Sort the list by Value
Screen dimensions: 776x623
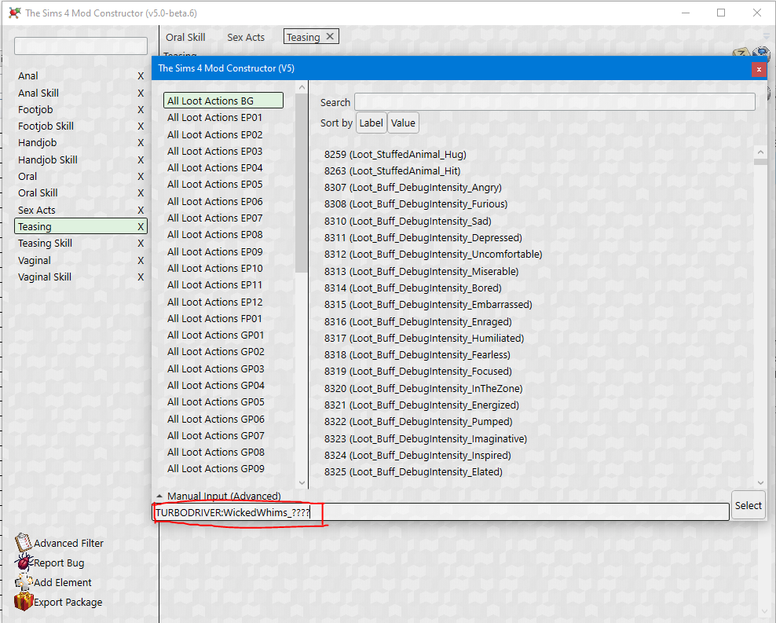pos(404,123)
